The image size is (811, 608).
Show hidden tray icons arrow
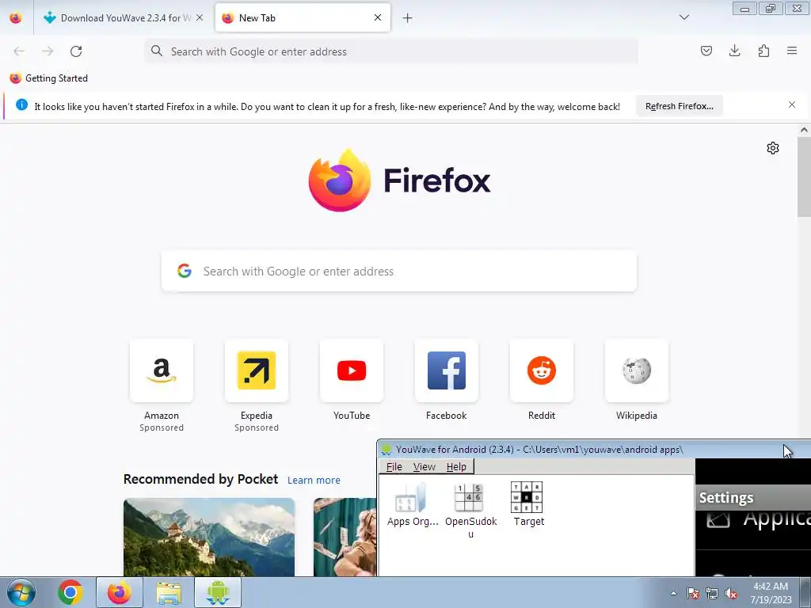[673, 593]
